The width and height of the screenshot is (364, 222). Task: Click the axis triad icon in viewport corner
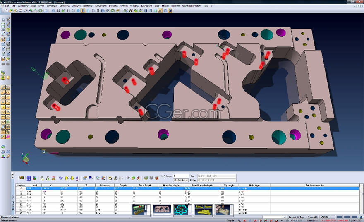pyautogui.click(x=26, y=159)
